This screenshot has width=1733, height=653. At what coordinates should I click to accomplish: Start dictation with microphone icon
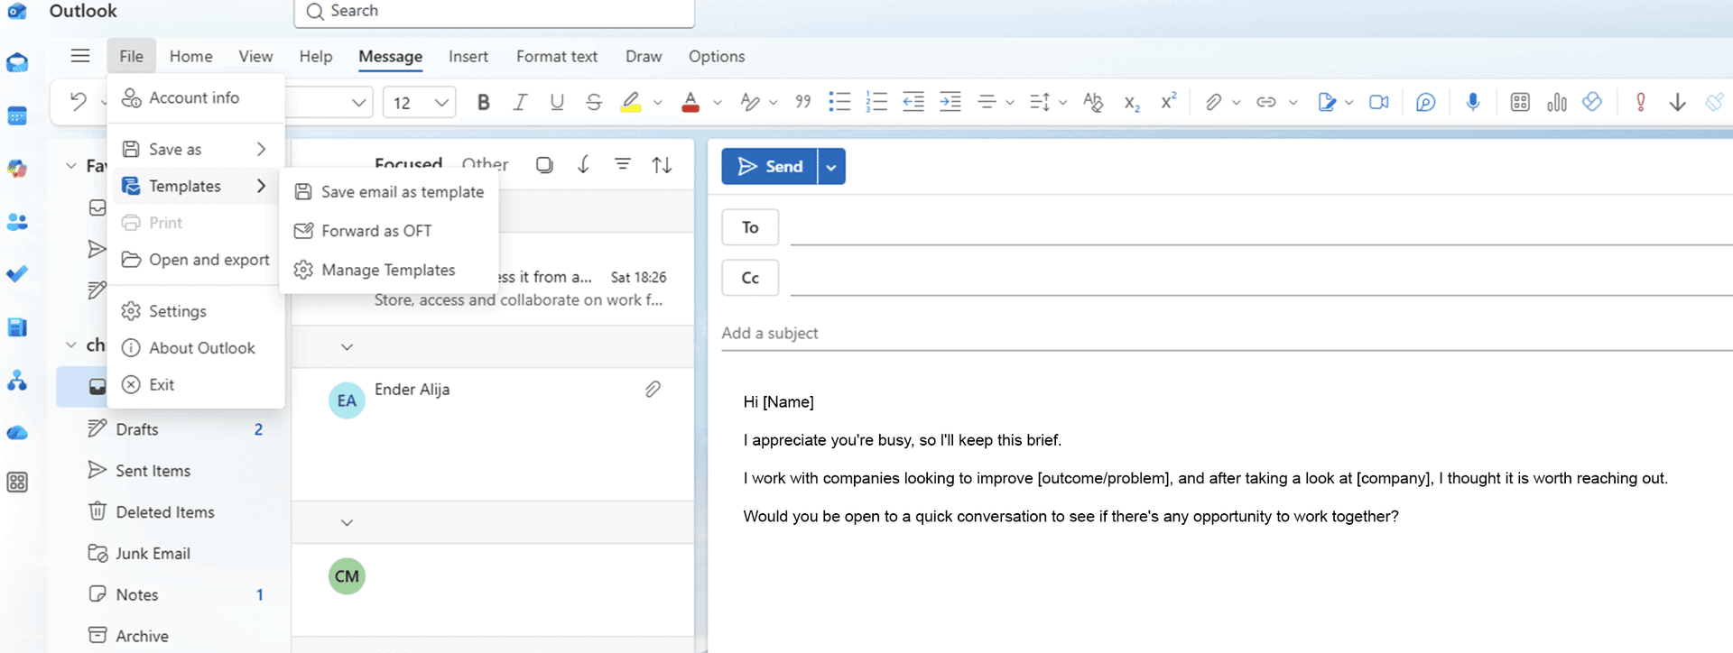[x=1473, y=102]
